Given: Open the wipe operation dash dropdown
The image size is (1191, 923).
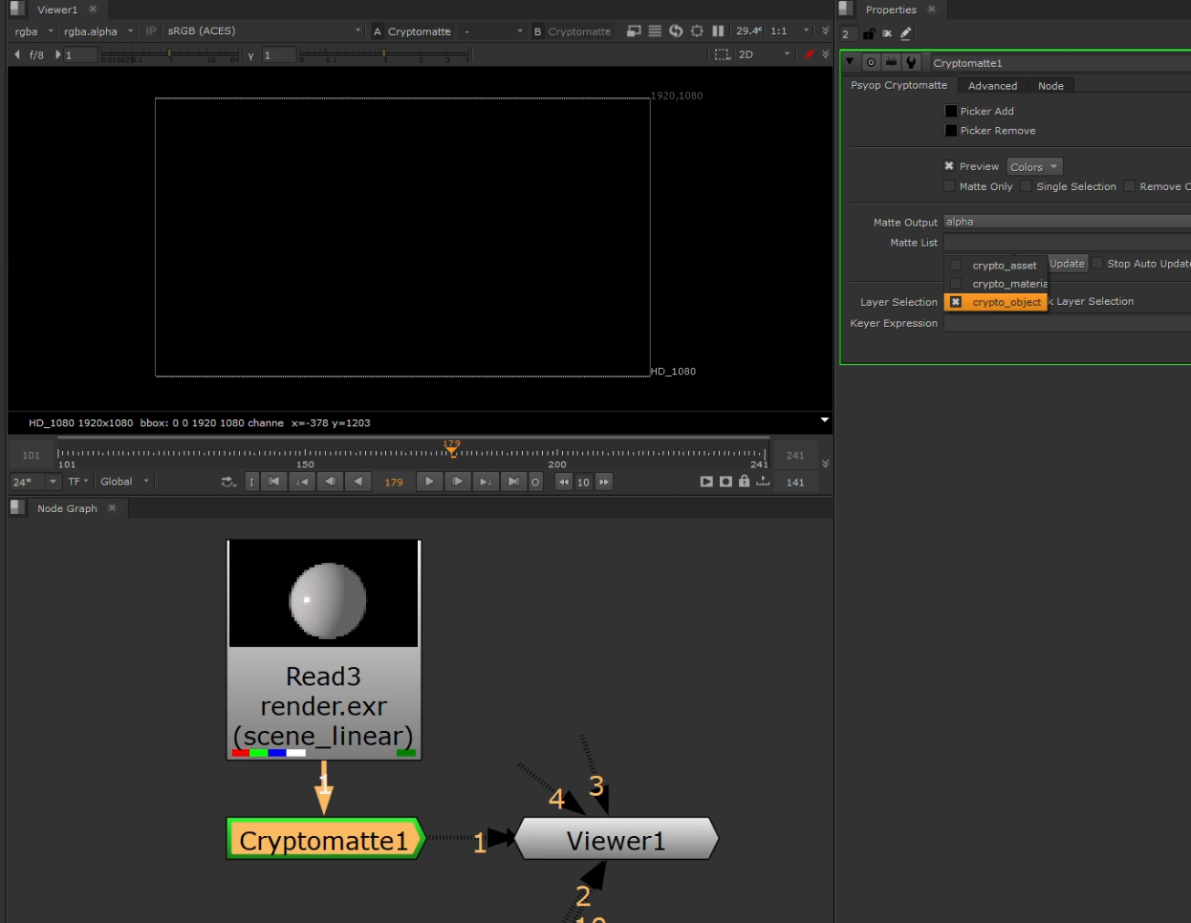Looking at the screenshot, I should click(x=492, y=32).
